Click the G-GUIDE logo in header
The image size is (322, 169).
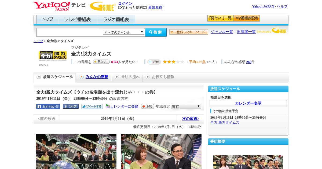pos(103,6)
